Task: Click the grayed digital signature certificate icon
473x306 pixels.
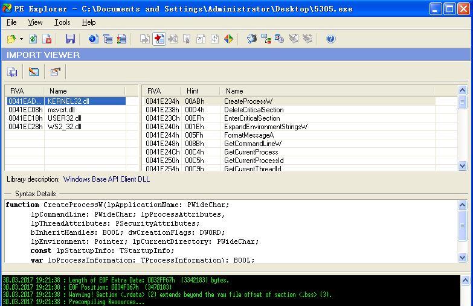Action: pyautogui.click(x=187, y=39)
